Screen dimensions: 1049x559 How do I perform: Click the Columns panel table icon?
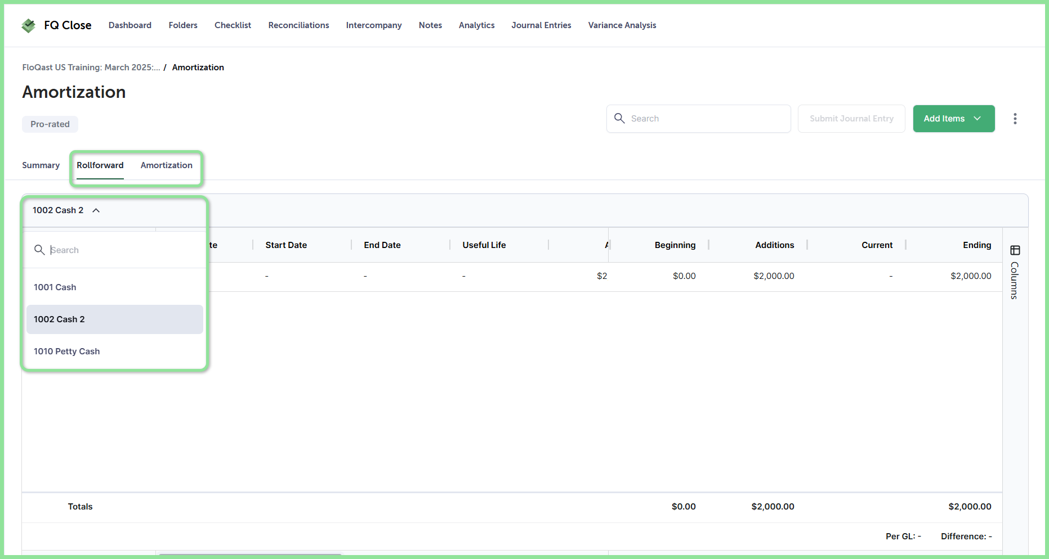(x=1015, y=250)
